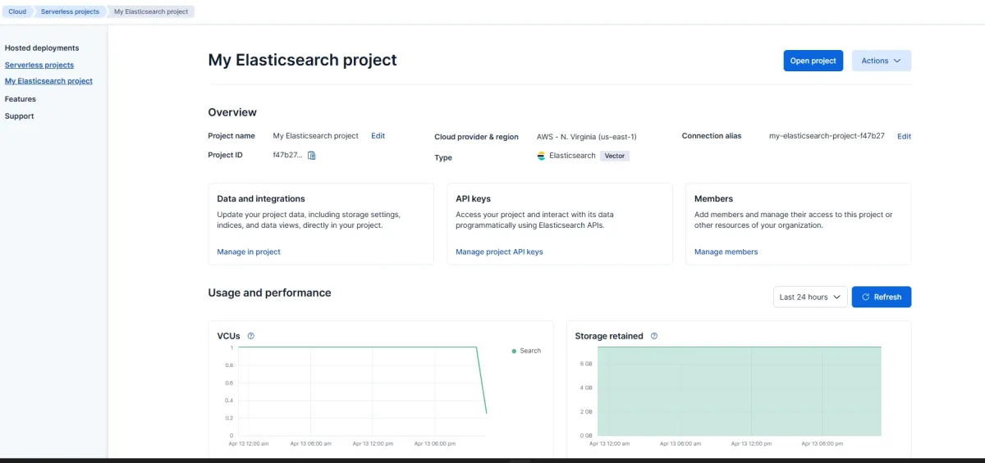Click the Cloud provider & region label

[477, 137]
